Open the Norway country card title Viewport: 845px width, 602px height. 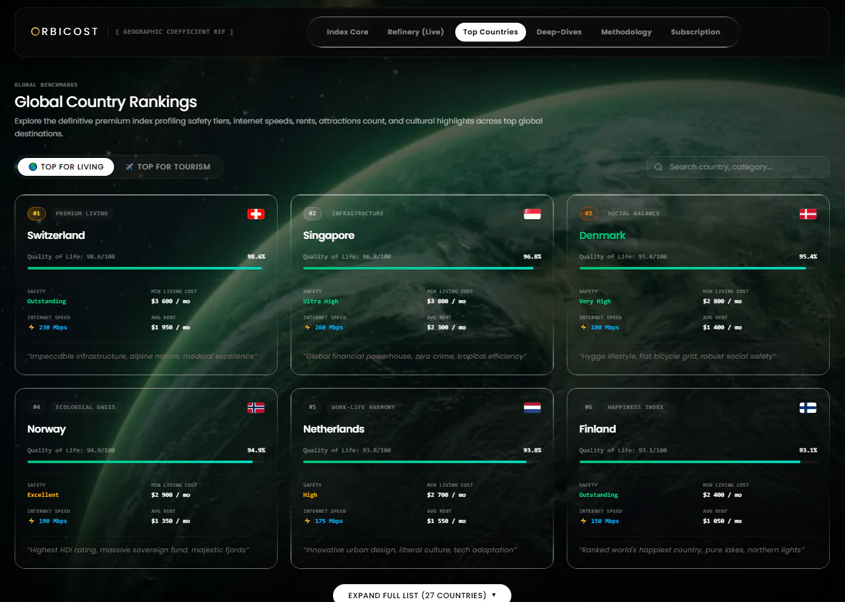click(x=46, y=429)
